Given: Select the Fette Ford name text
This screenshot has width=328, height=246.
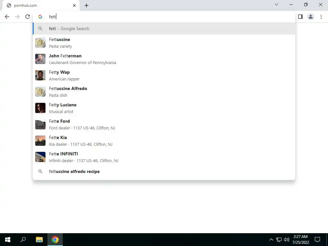Looking at the screenshot, I should coord(59,121).
